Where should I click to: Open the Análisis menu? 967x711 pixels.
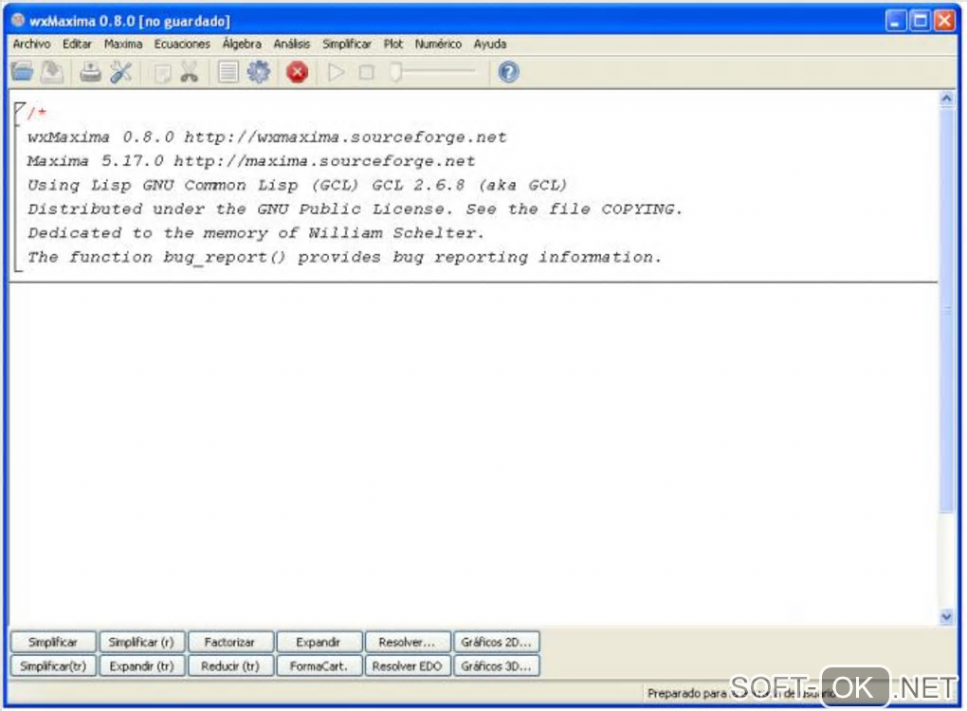[x=292, y=44]
